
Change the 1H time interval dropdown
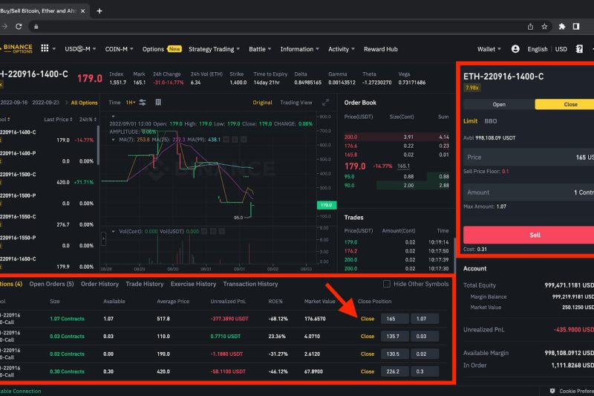pos(131,103)
